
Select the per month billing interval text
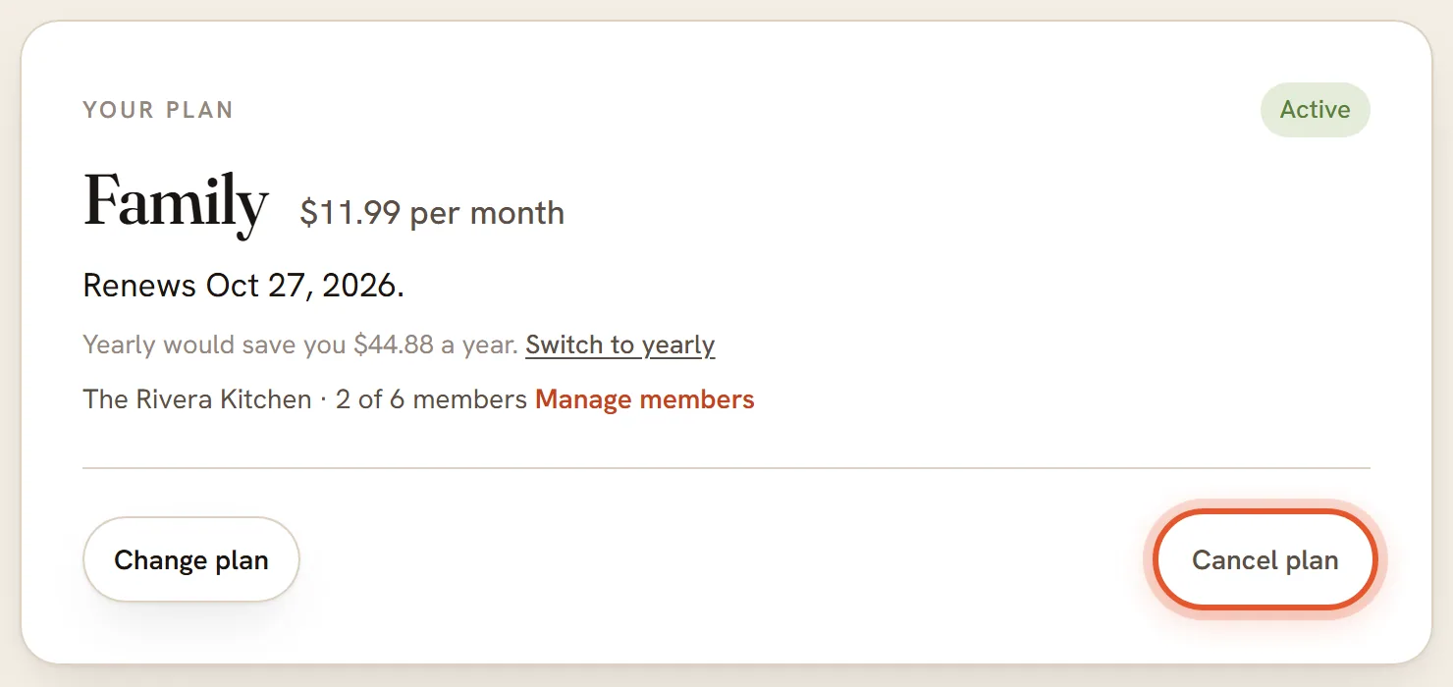pos(487,213)
